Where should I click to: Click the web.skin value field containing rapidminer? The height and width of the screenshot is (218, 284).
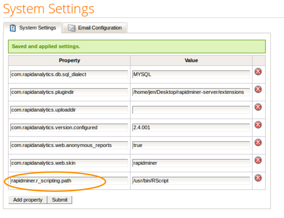[191, 163]
